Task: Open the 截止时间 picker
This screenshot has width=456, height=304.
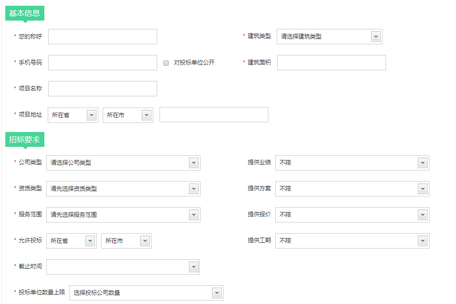Action: [122, 267]
